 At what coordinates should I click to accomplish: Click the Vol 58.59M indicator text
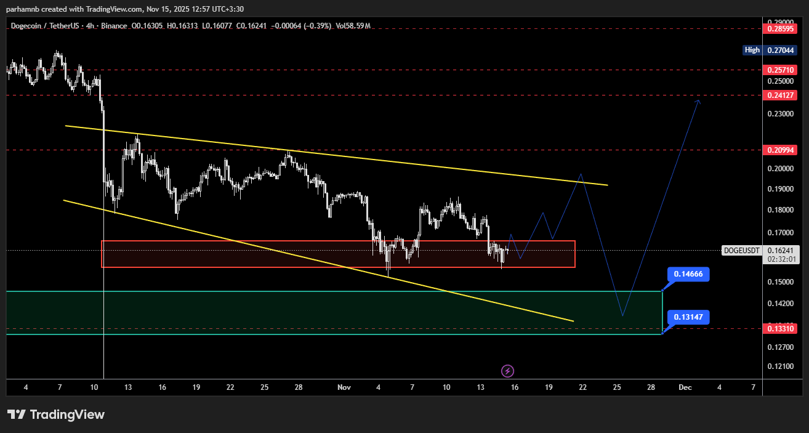coord(353,26)
